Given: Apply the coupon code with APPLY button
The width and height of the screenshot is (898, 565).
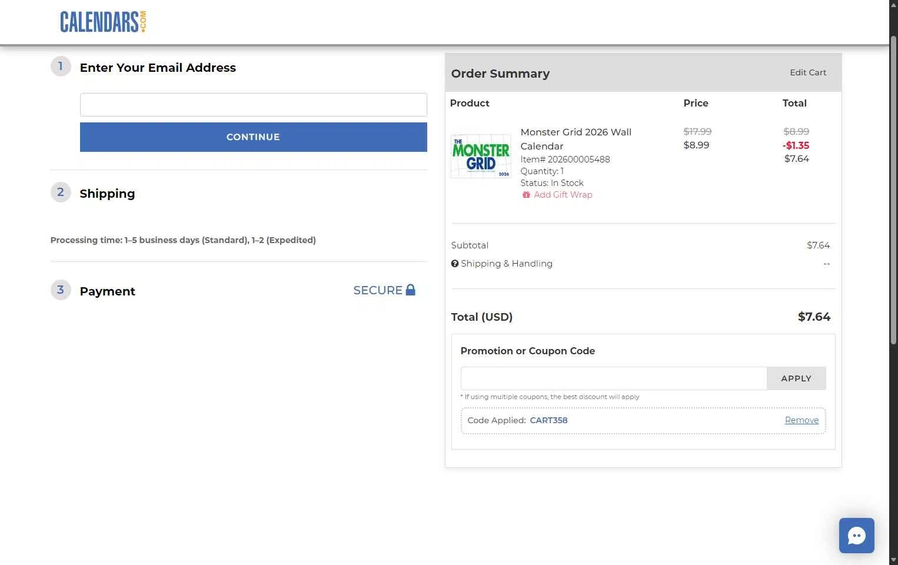Looking at the screenshot, I should pyautogui.click(x=796, y=378).
